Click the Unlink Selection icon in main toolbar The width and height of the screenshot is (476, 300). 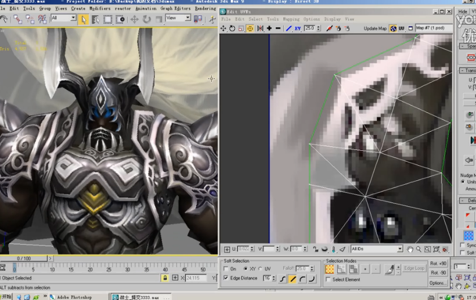30,19
